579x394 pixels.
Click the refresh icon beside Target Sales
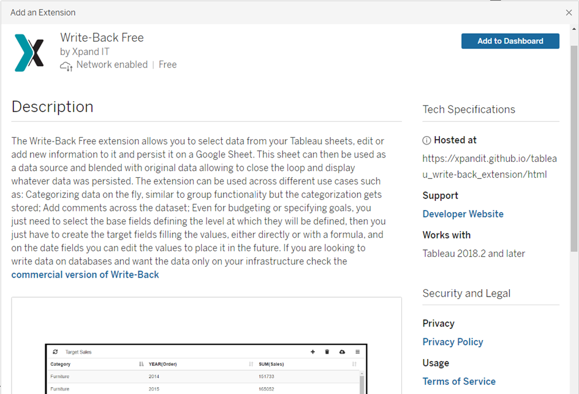coord(55,352)
